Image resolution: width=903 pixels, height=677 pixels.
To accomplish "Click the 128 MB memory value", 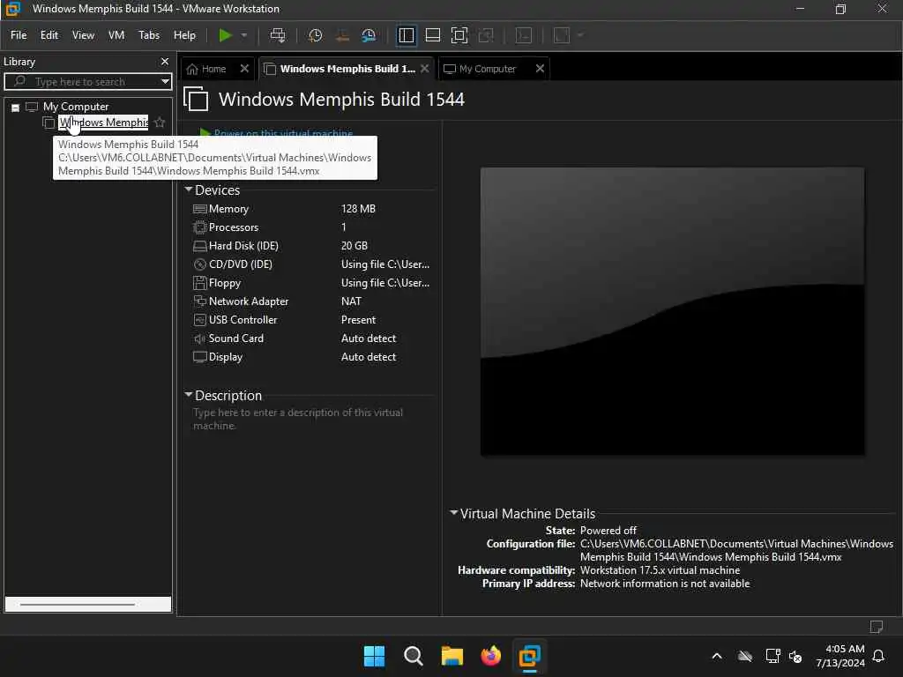I will (x=358, y=209).
